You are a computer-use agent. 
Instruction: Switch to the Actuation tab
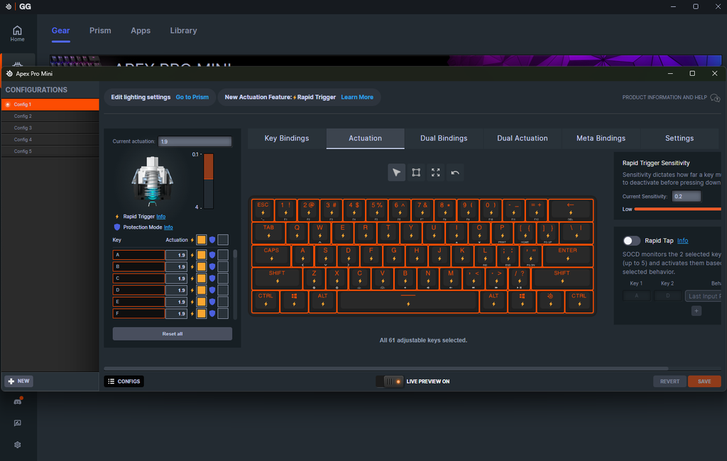click(366, 139)
